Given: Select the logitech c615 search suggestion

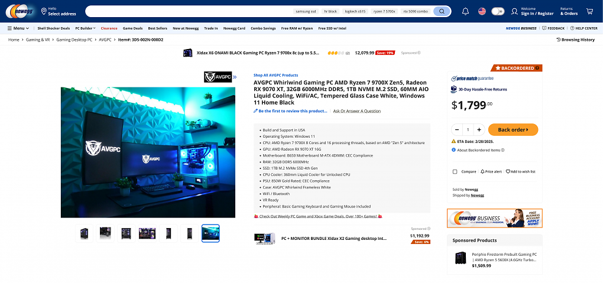Looking at the screenshot, I should point(355,12).
